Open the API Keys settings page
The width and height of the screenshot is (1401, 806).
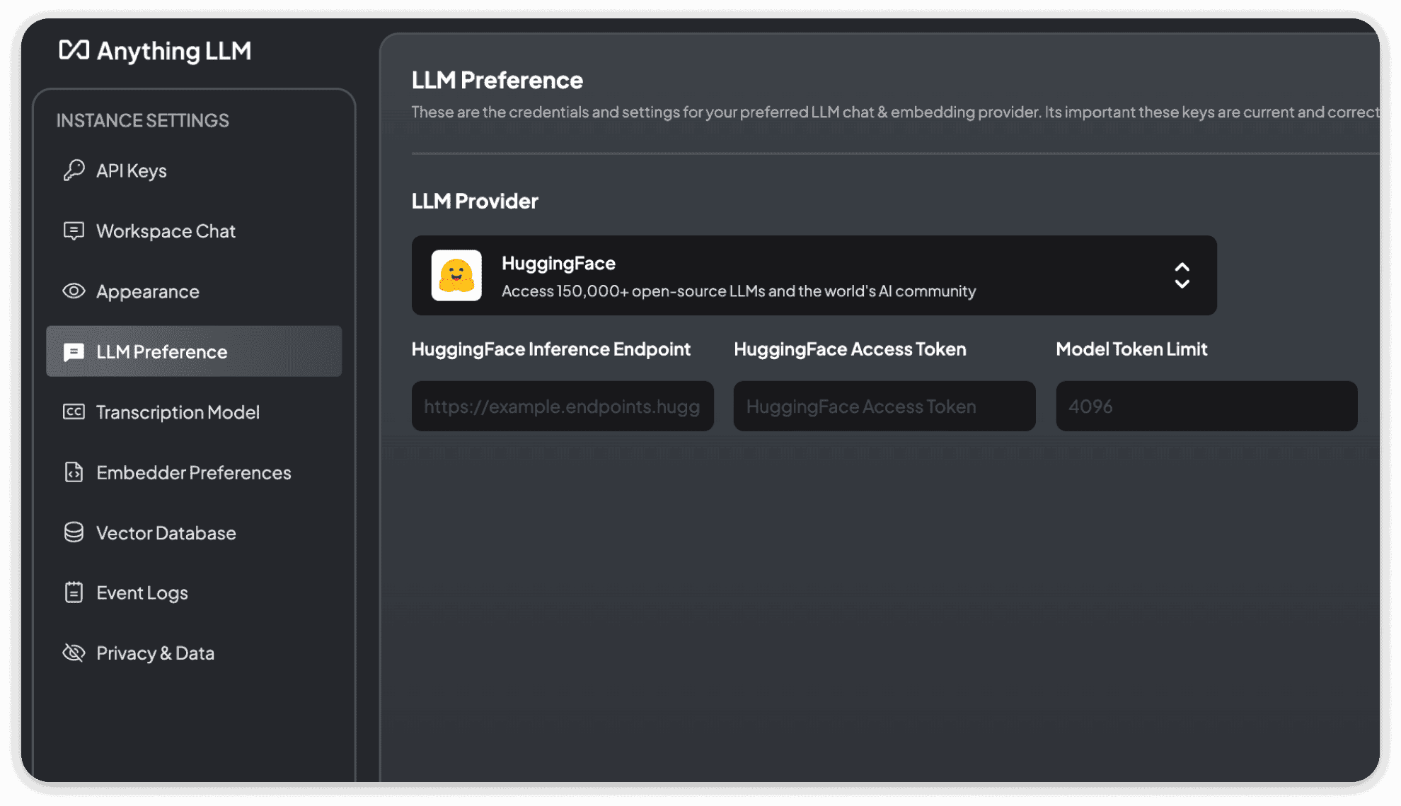pos(194,170)
